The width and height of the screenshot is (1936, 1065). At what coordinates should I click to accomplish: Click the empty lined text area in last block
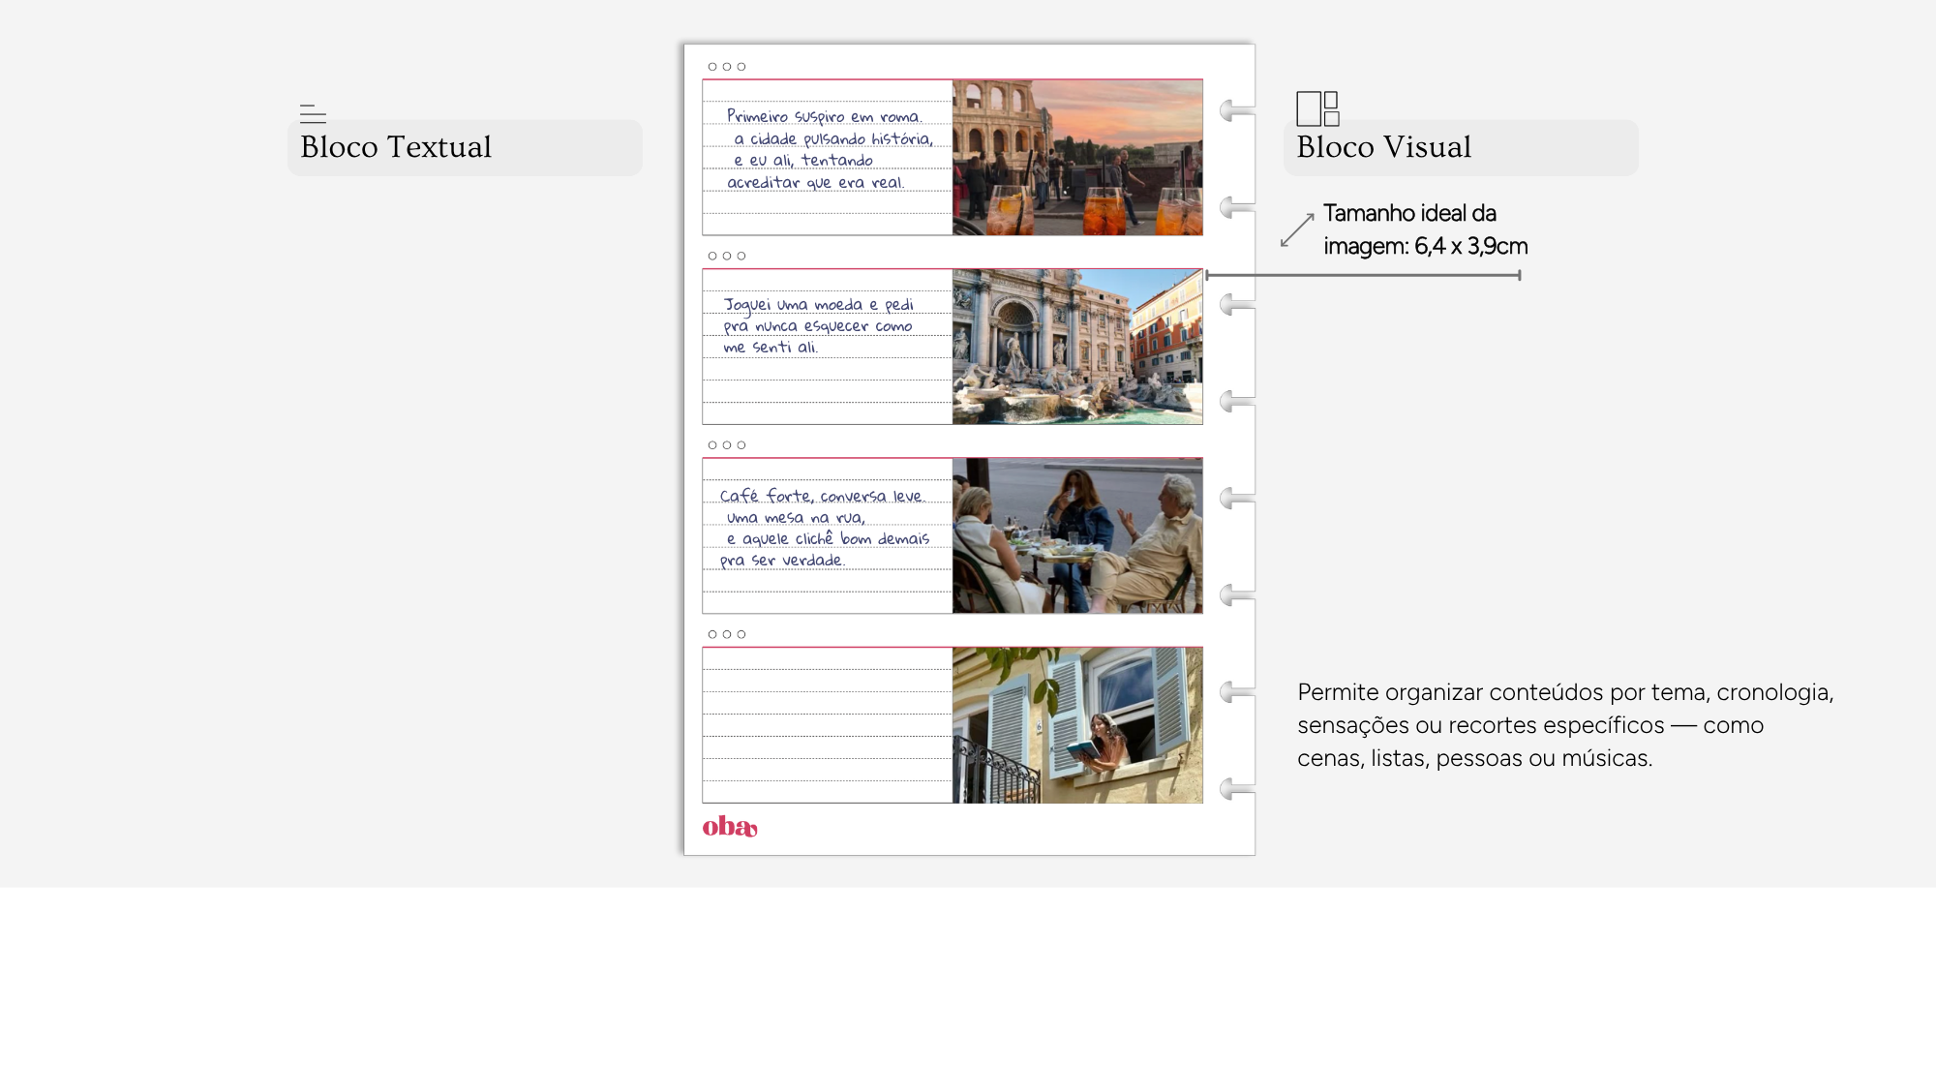tap(827, 725)
